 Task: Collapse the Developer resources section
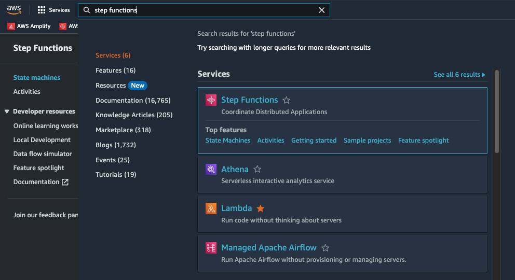tap(7, 111)
